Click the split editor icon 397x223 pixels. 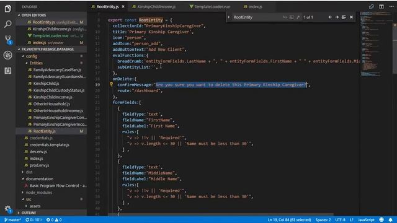(x=381, y=7)
